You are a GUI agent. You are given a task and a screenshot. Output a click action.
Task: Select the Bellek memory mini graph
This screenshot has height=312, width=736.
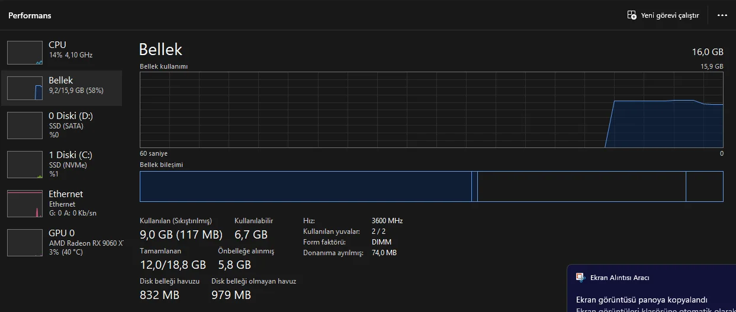coord(25,88)
